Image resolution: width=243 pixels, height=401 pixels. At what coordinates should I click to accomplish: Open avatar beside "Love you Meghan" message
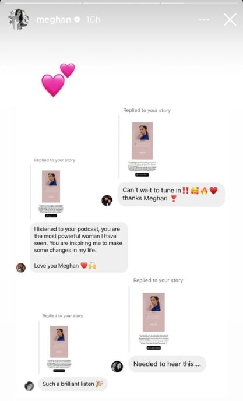click(21, 268)
